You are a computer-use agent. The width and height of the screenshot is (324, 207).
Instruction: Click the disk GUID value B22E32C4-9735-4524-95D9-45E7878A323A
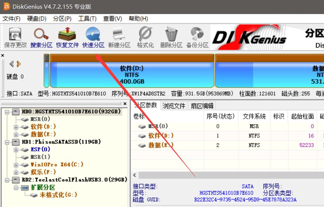(245, 200)
